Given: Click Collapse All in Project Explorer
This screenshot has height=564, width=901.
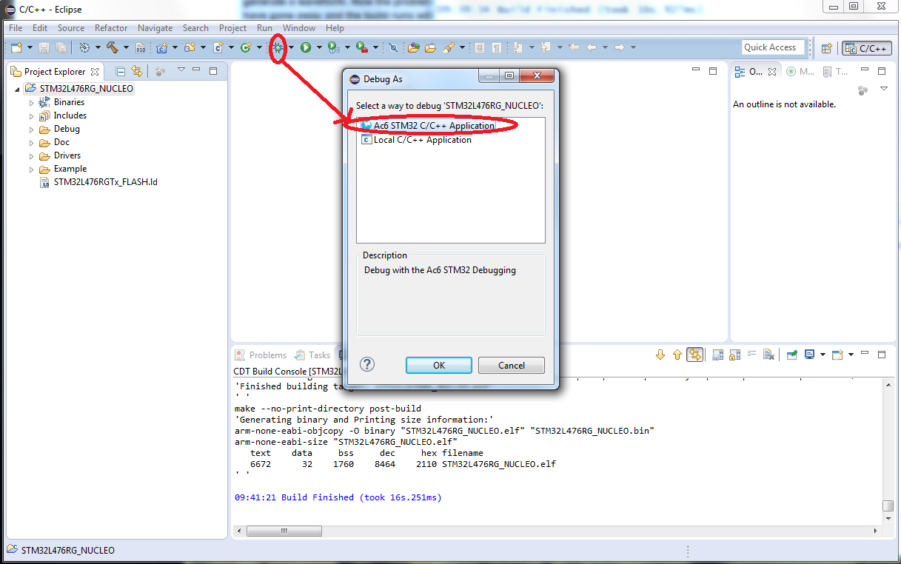Looking at the screenshot, I should tap(120, 71).
